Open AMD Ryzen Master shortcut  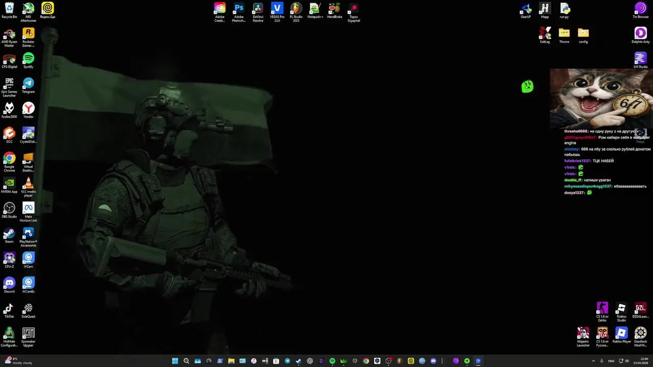click(9, 37)
